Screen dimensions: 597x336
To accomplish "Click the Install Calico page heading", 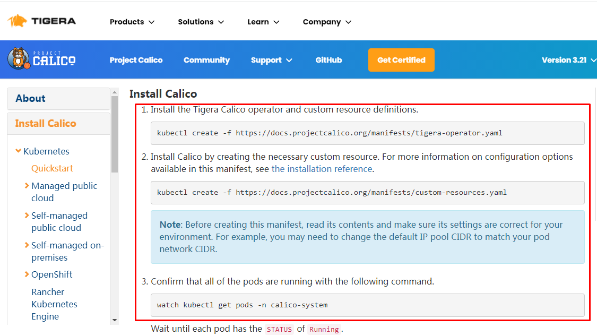I will pyautogui.click(x=163, y=94).
